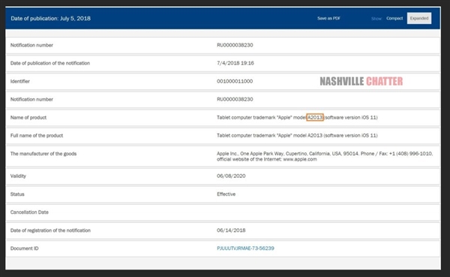
Task: Click the highlighted A2013 model number
Action: (315, 117)
